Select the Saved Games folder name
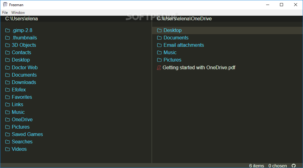The height and width of the screenshot is (168, 303). click(27, 134)
